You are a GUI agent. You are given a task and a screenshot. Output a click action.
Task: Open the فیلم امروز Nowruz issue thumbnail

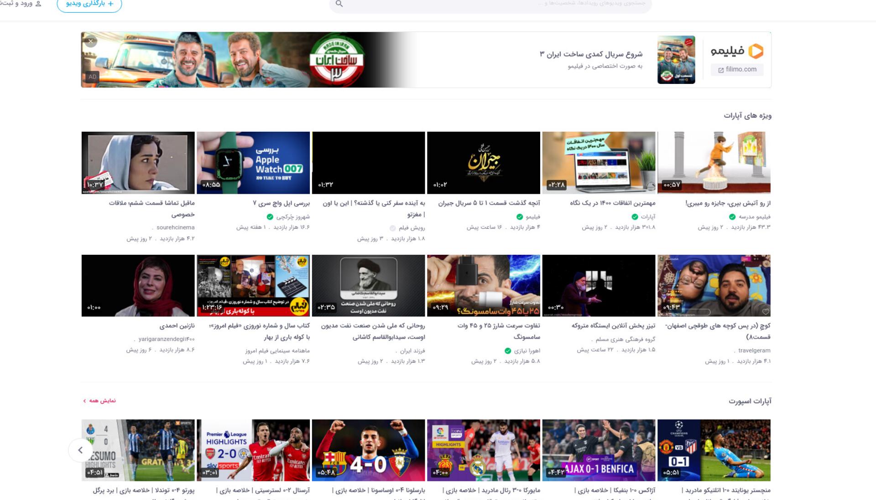pos(253,286)
